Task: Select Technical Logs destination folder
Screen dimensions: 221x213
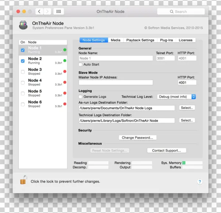Action: click(x=187, y=120)
